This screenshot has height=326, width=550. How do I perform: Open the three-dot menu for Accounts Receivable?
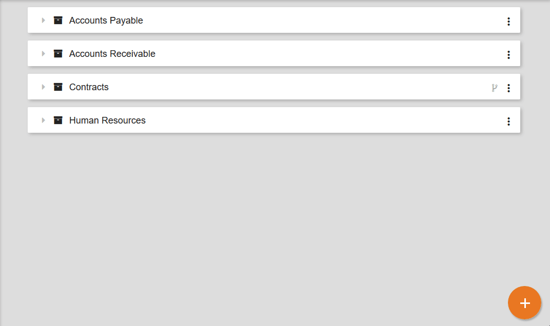click(508, 54)
